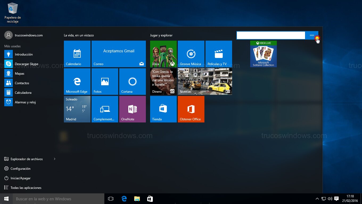Open Configuración from Start menu
Viewport: 362px width, 204px height.
tap(20, 169)
